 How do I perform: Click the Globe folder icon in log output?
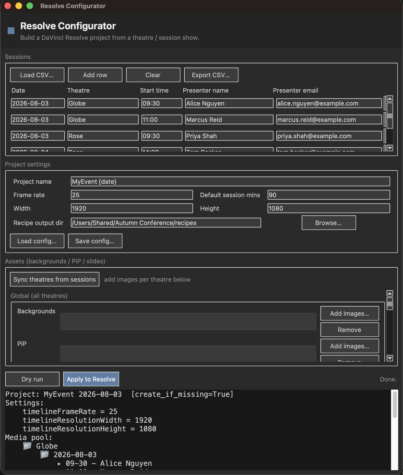point(27,446)
